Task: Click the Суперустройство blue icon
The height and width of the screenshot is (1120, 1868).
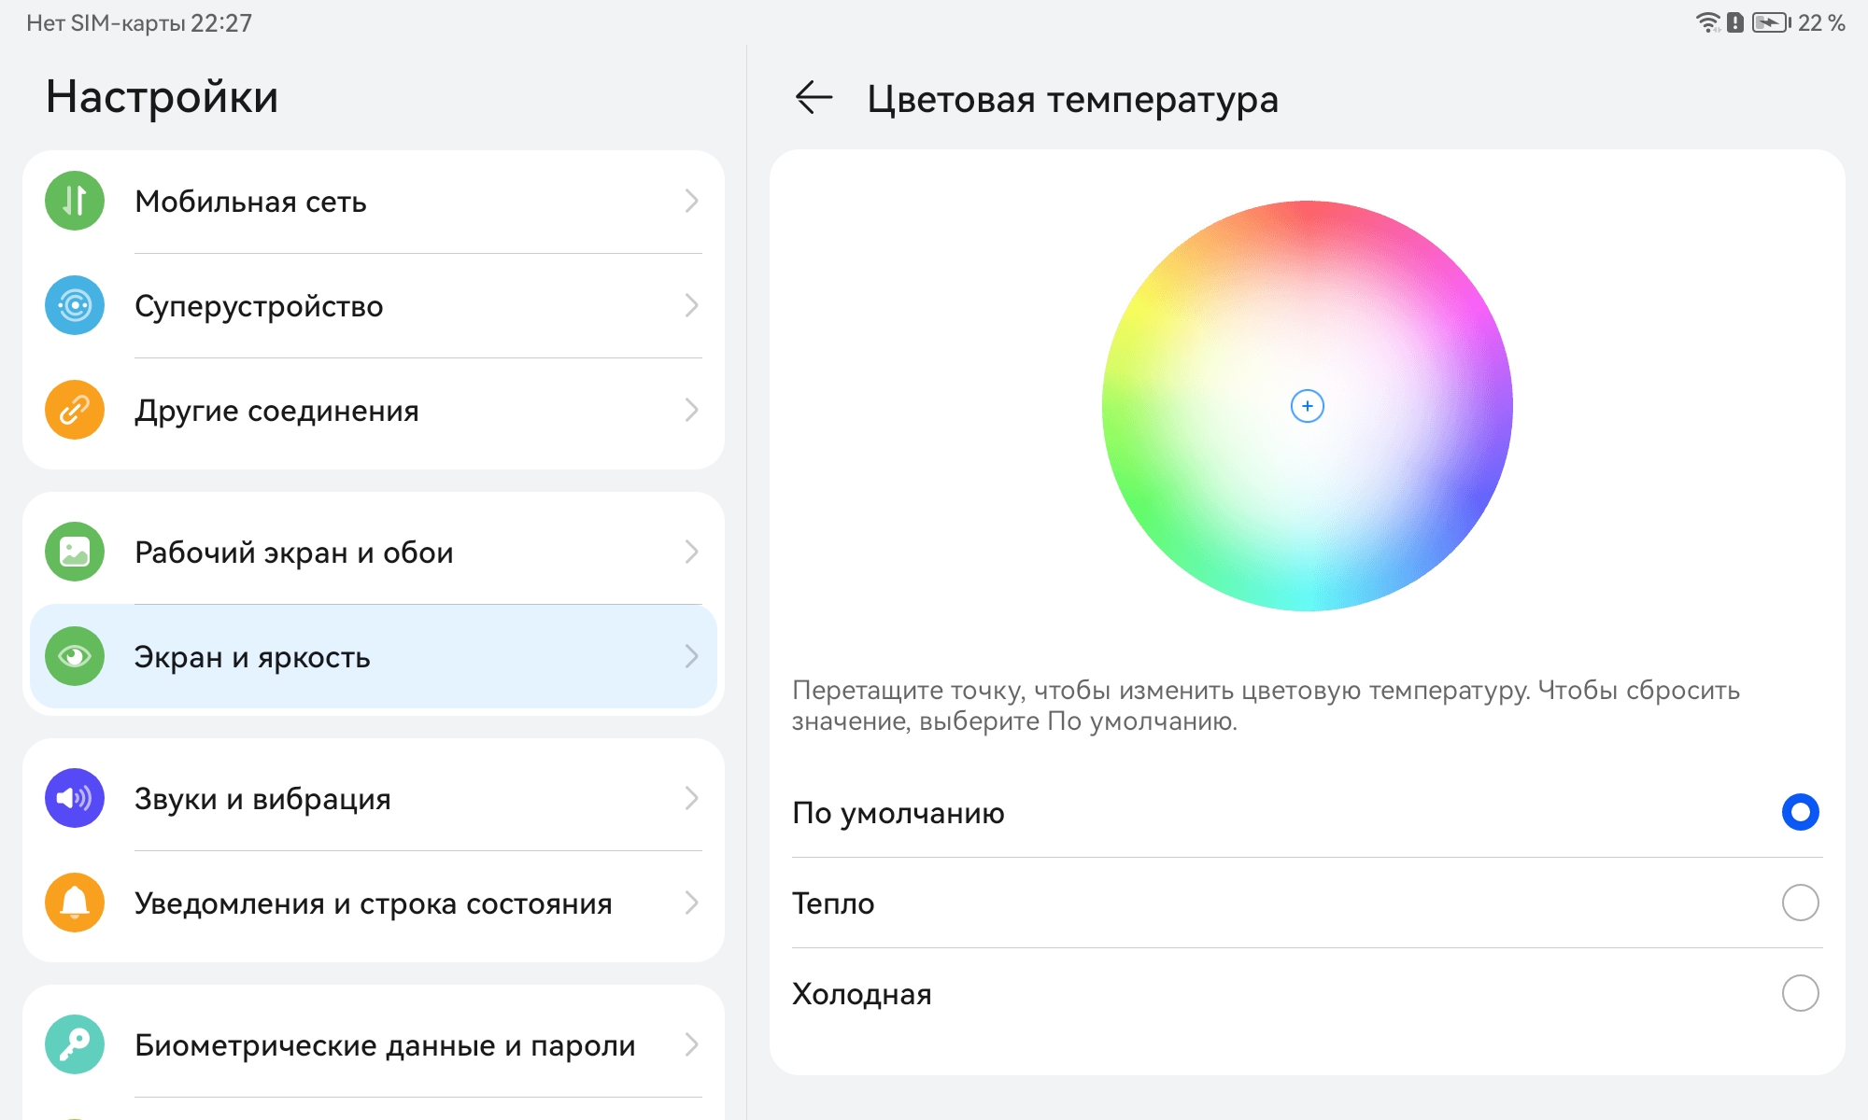Action: click(74, 305)
